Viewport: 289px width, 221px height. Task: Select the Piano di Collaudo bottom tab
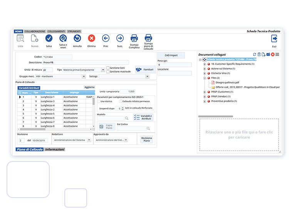[30, 150]
